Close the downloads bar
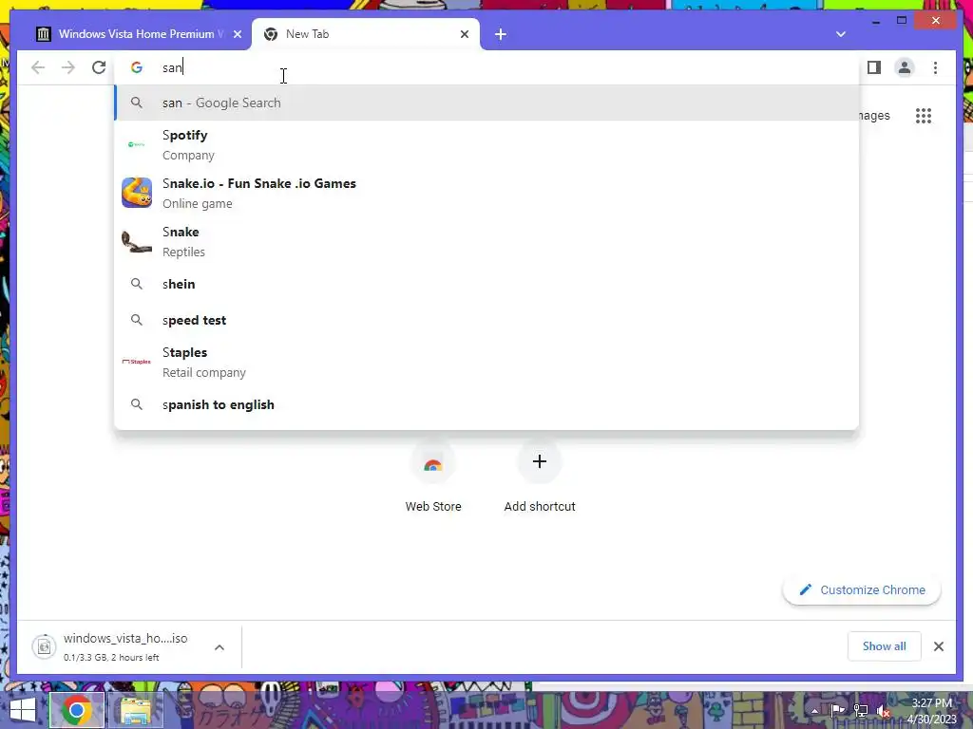Viewport: 973px width, 729px height. (x=938, y=646)
